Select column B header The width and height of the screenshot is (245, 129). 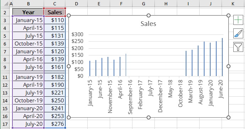point(28,4)
